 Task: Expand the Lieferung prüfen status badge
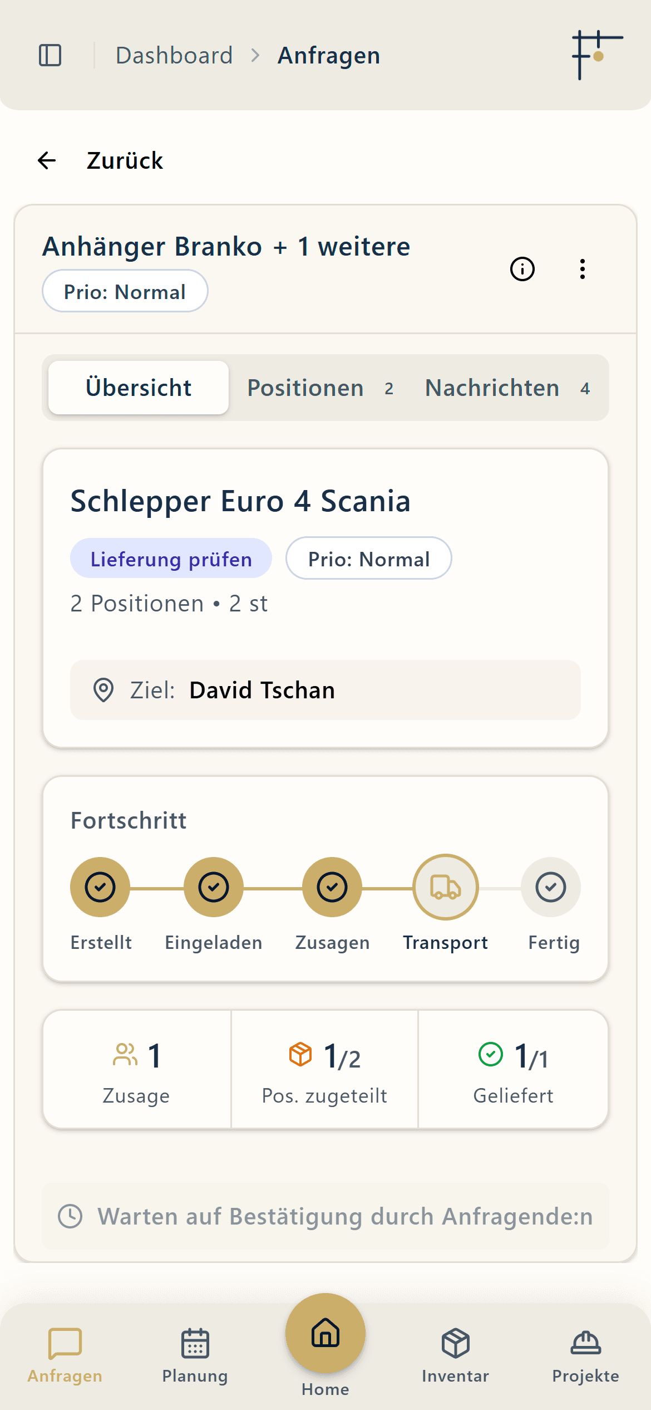point(171,559)
